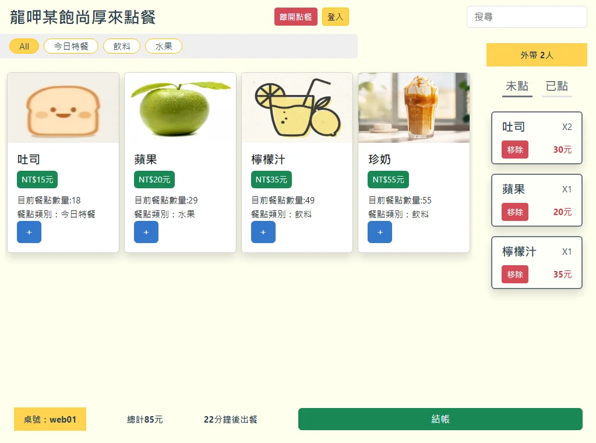
Task: Add 吐司 with its plus button
Action: 29,232
